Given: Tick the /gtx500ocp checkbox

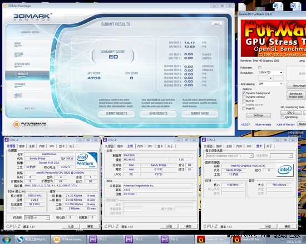Looking at the screenshot, I should [x=282, y=117].
